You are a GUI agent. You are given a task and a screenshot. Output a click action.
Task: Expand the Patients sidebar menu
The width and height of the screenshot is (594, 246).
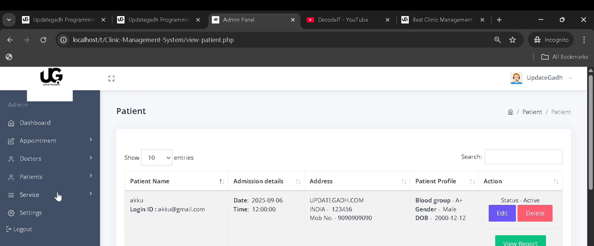[x=50, y=177]
